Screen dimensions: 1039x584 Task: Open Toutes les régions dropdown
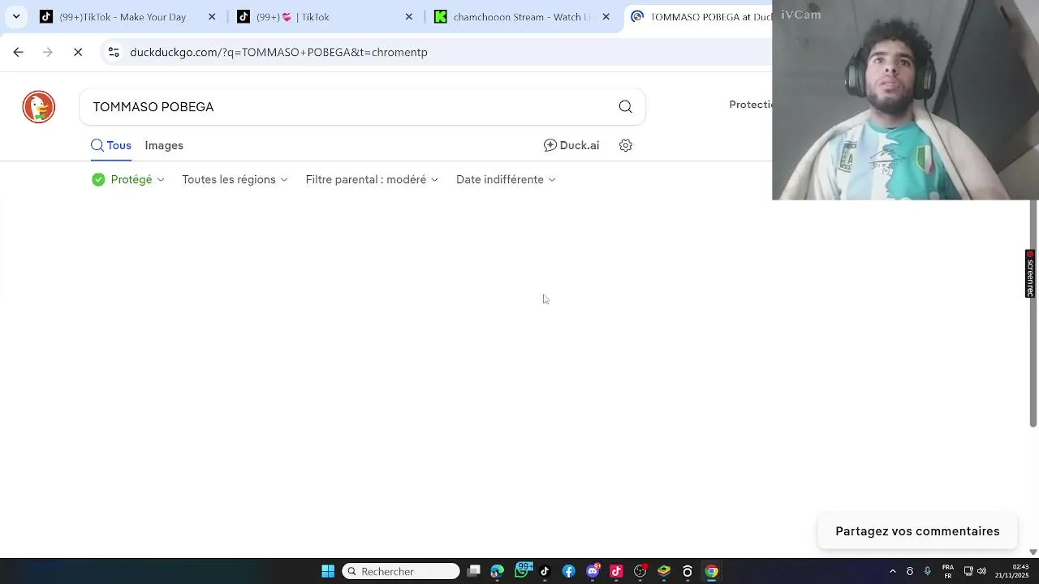pyautogui.click(x=235, y=179)
